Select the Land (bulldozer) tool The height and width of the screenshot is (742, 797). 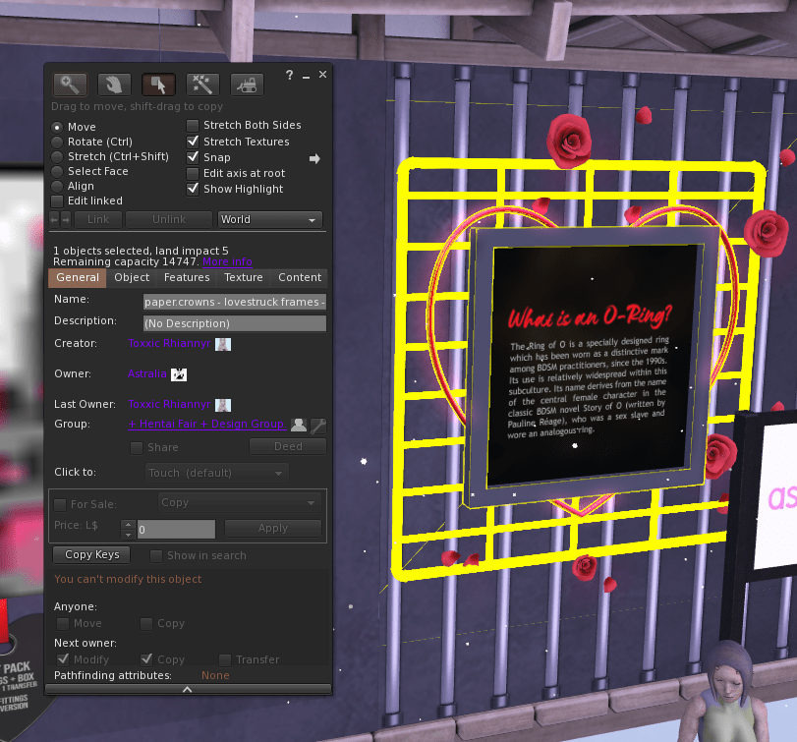coord(246,85)
